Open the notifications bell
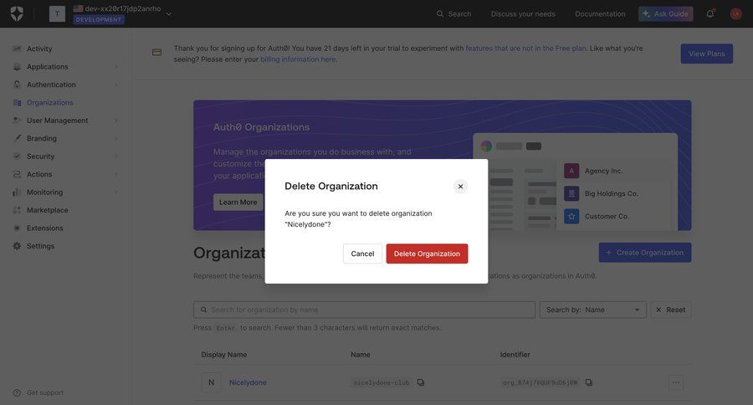Viewport: 753px width, 405px height. (x=709, y=13)
